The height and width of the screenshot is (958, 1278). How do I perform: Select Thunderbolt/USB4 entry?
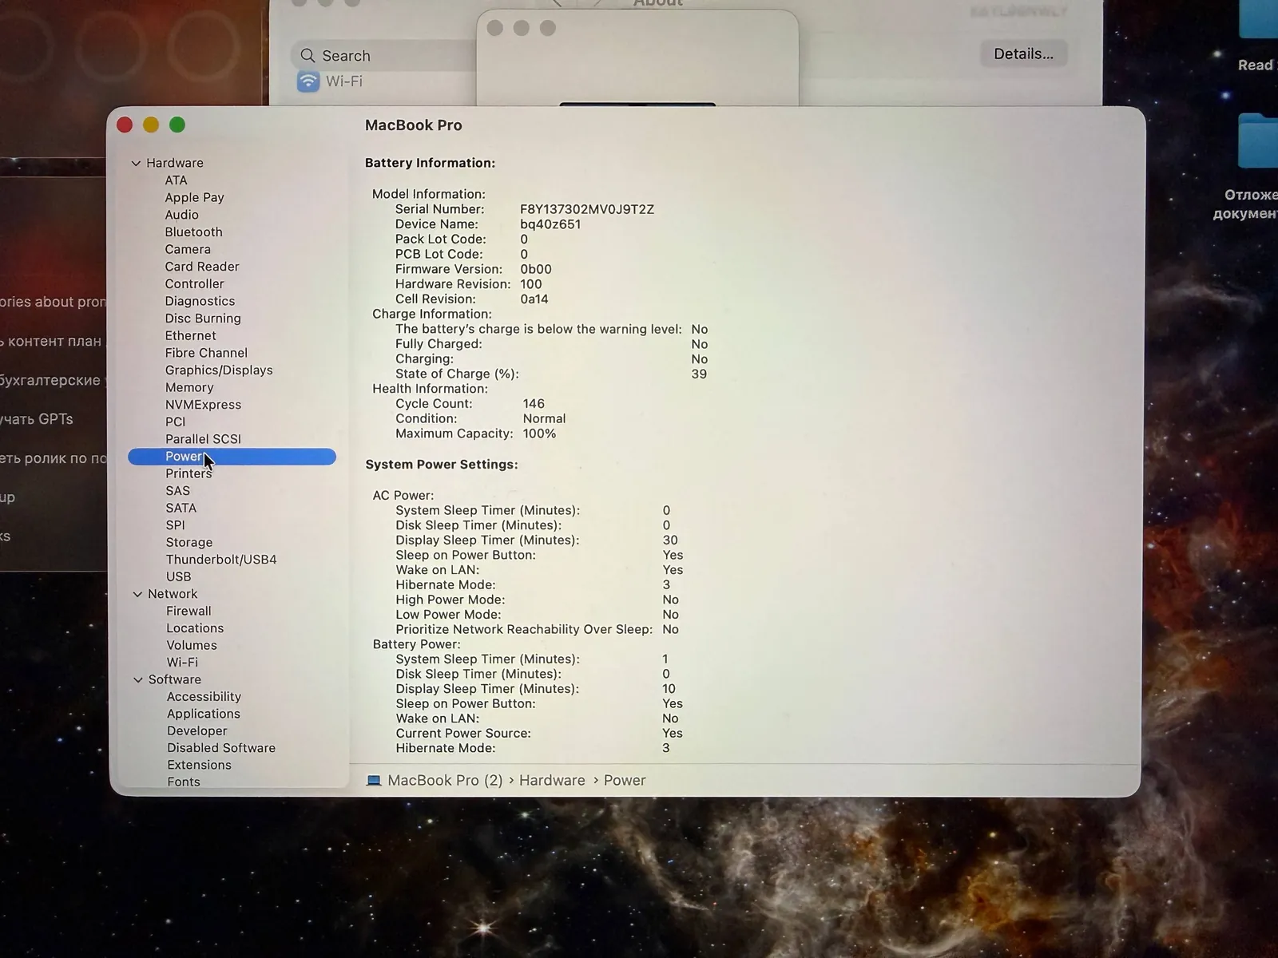(x=221, y=560)
